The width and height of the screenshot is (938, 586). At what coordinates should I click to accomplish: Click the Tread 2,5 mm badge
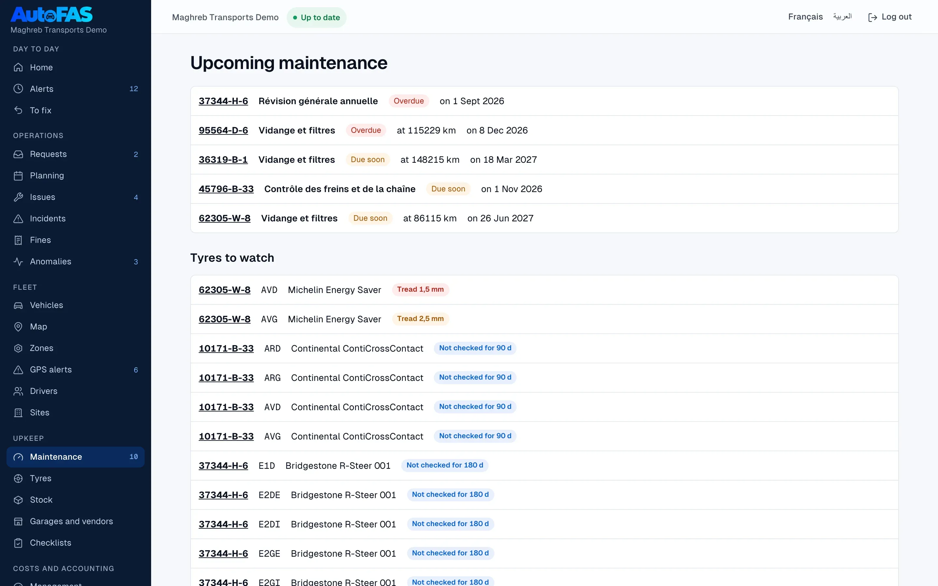(420, 319)
